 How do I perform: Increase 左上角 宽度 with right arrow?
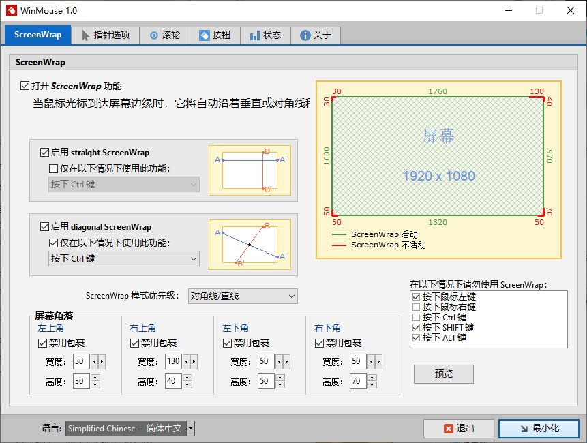102,361
